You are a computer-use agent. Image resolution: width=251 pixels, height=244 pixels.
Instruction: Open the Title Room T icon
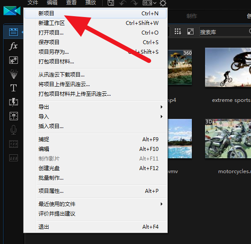(x=14, y=88)
